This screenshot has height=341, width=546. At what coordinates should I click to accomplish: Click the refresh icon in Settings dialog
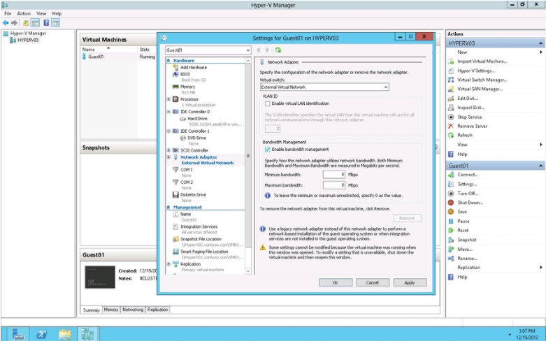pos(278,50)
